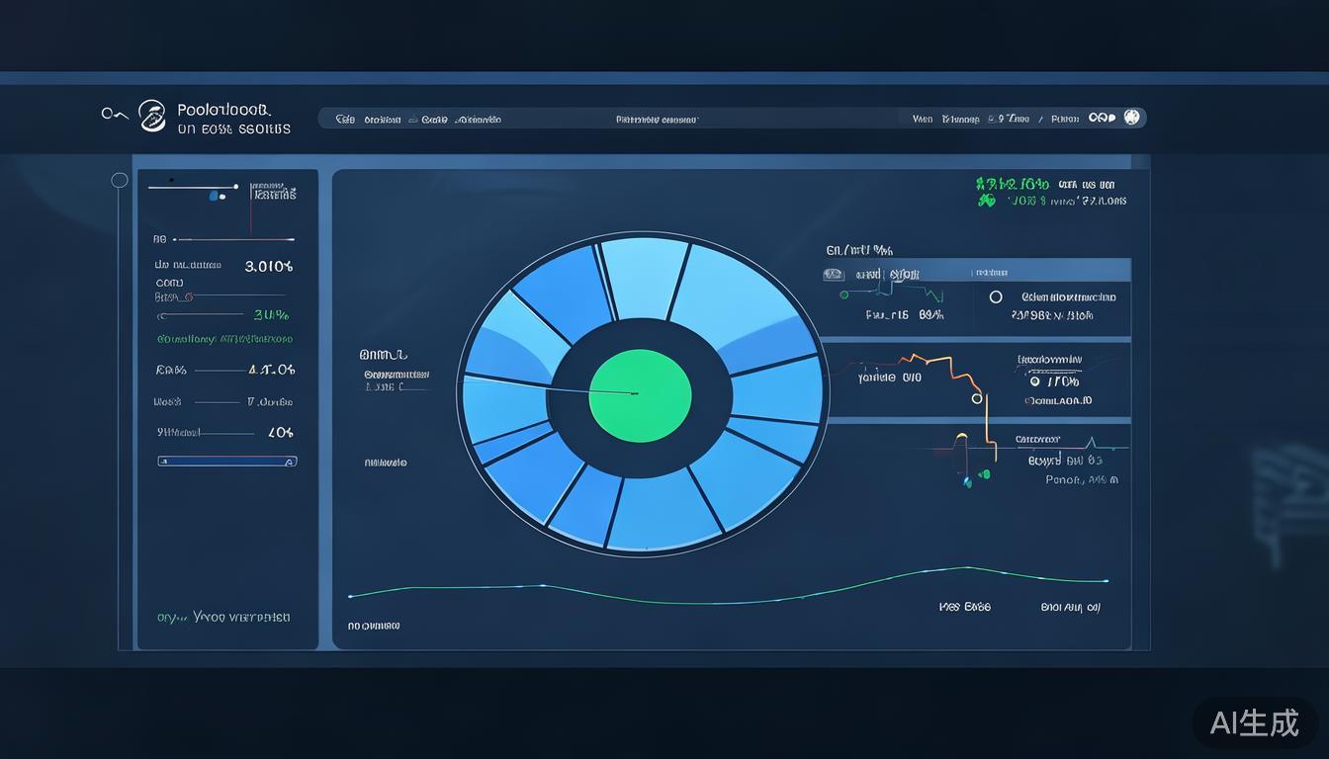Click the key-shaped icon left of the logo
Viewport: 1329px width, 759px height.
[x=115, y=114]
